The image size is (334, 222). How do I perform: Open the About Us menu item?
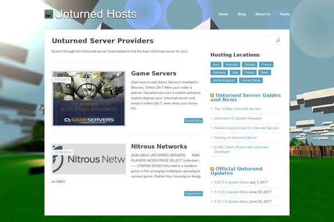point(263,14)
